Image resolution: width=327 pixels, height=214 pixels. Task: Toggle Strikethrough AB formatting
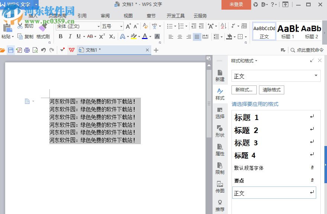(90, 36)
